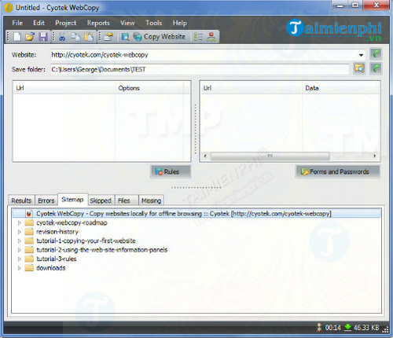Click the Cut scissors icon
The width and height of the screenshot is (393, 338).
click(62, 37)
